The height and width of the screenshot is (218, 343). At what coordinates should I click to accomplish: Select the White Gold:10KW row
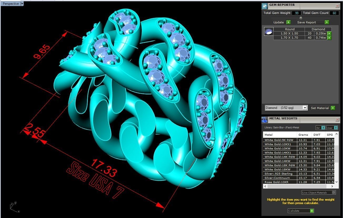299,148
